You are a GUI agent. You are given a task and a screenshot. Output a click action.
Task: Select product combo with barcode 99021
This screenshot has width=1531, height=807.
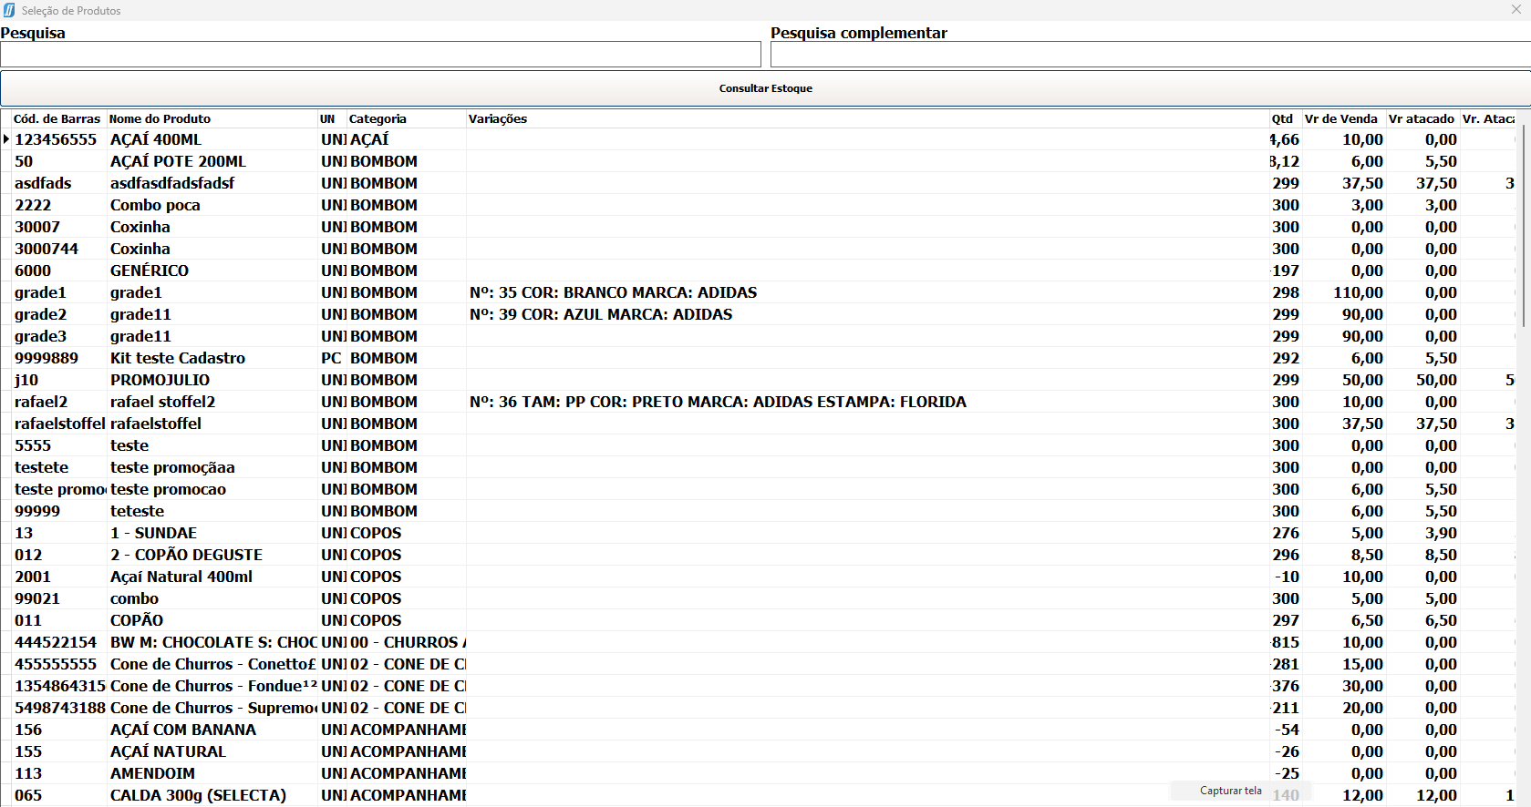[x=134, y=598]
